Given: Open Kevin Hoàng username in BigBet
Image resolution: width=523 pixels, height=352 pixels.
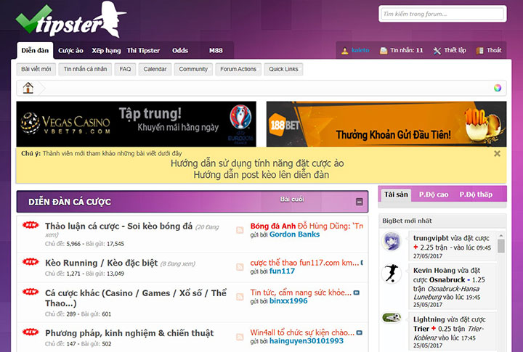Looking at the screenshot, I should (x=434, y=270).
